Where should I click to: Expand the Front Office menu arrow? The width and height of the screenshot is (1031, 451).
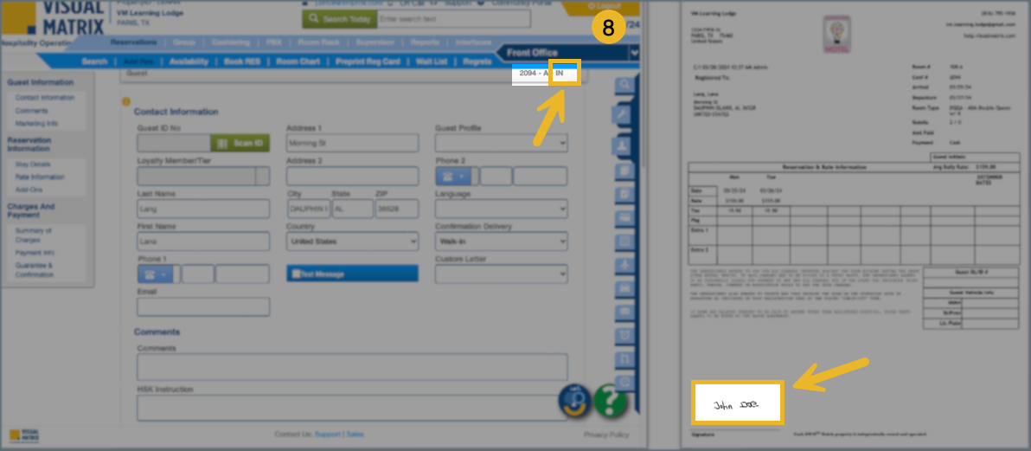pyautogui.click(x=635, y=53)
